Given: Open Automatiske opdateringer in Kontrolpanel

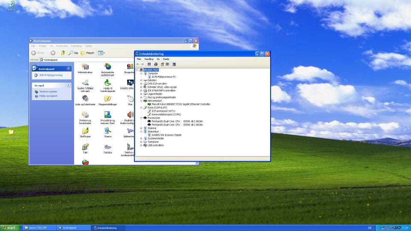Looking at the screenshot, I should [x=107, y=70].
